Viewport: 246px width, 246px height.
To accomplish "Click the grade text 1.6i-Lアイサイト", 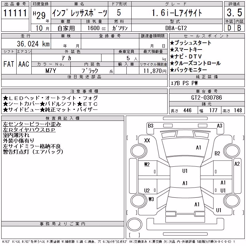I will (x=177, y=13).
